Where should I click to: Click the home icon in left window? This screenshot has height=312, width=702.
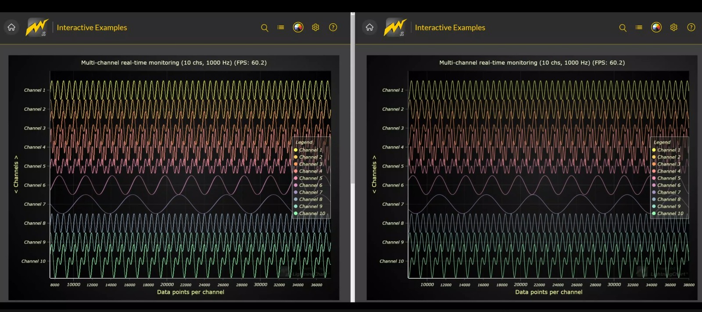tap(11, 27)
